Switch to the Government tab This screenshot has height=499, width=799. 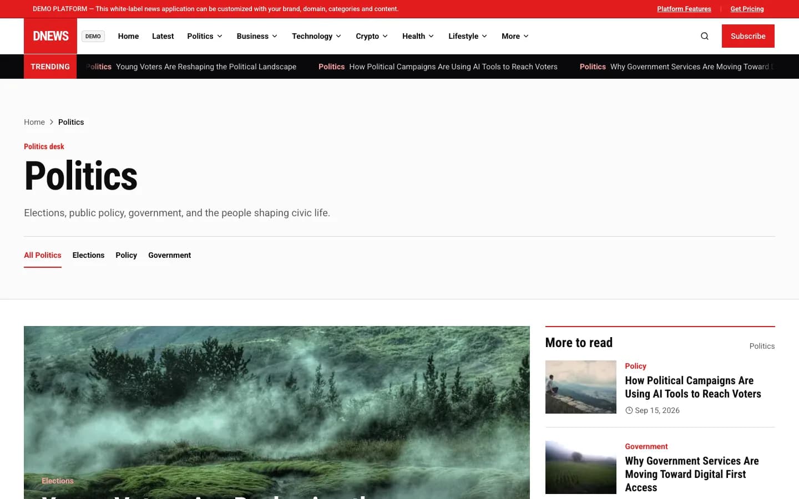pos(169,255)
